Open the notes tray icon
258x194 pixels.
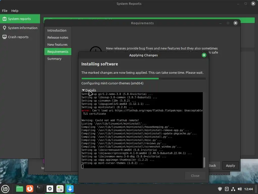pyautogui.click(x=227, y=189)
